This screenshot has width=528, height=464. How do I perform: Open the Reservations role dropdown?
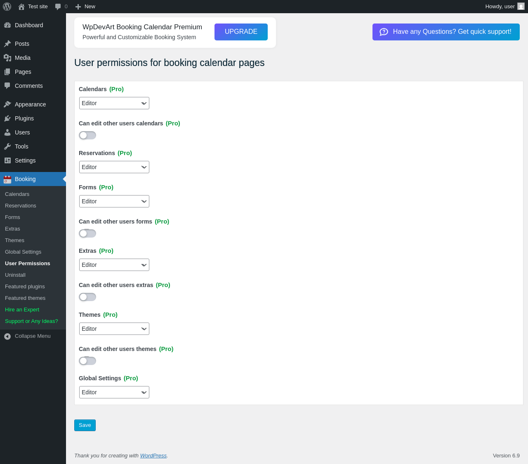point(114,167)
